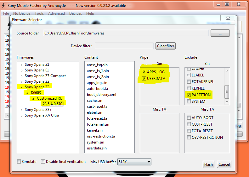Click the Flash button
The image size is (249, 177).
click(x=208, y=164)
